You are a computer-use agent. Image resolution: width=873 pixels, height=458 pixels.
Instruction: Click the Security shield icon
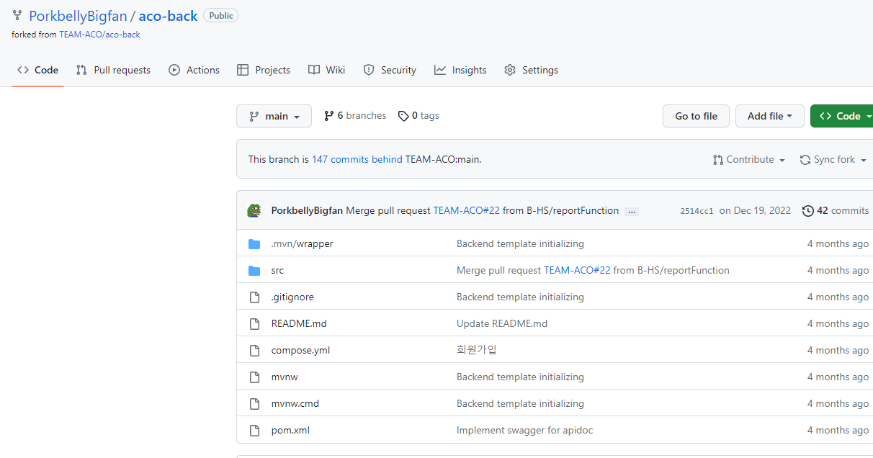coord(369,70)
